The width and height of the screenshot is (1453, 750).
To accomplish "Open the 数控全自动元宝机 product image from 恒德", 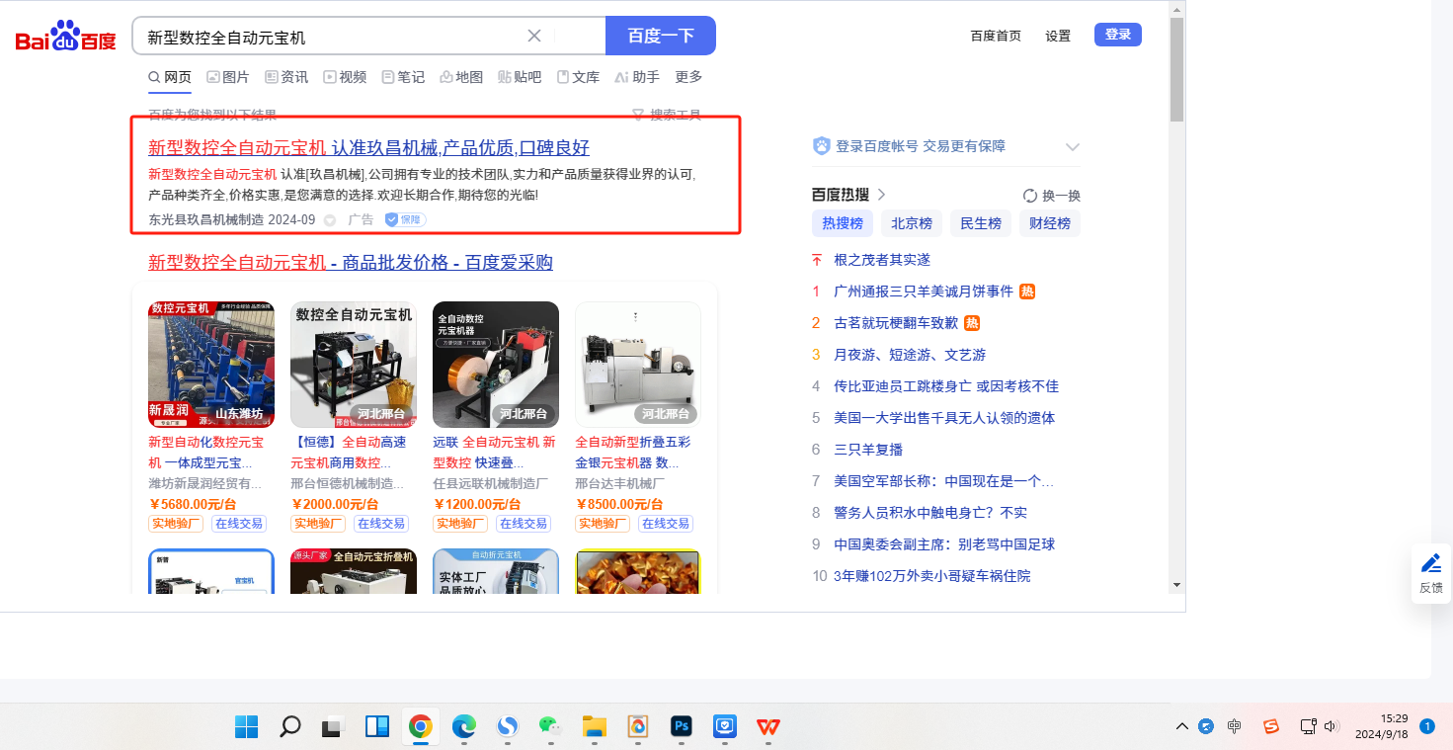I will point(354,365).
